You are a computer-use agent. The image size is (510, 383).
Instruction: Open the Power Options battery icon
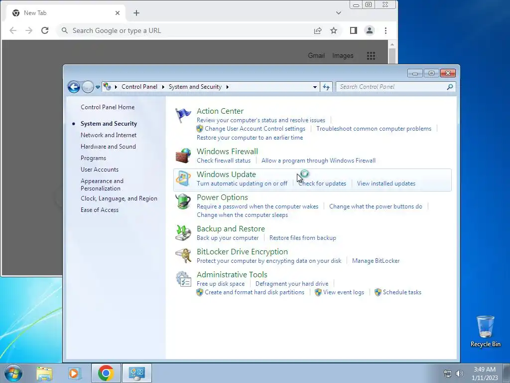pyautogui.click(x=183, y=201)
